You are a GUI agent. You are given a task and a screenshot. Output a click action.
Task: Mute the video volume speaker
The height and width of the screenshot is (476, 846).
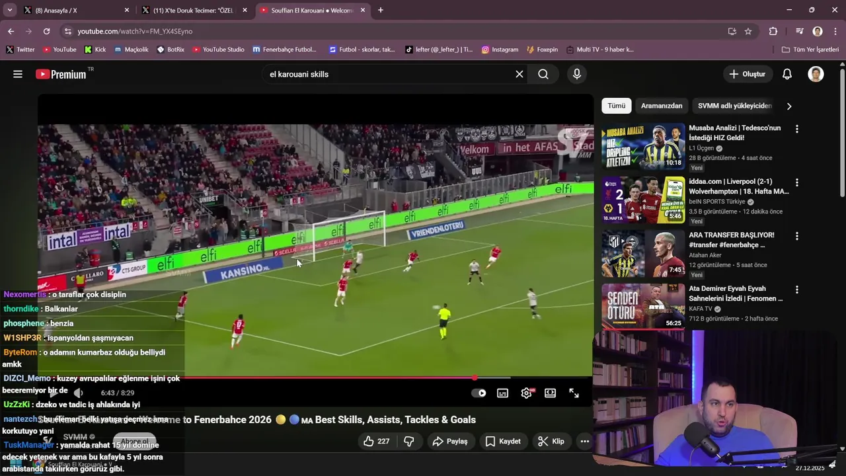78,393
